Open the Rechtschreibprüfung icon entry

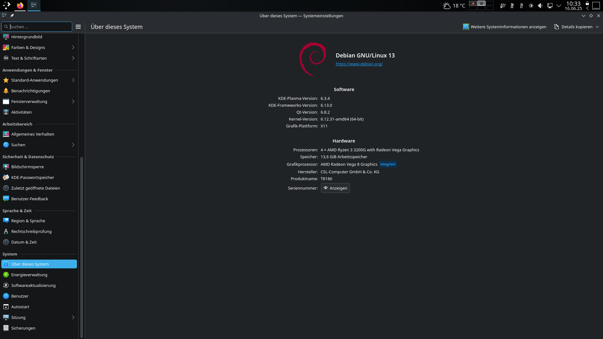click(6, 231)
